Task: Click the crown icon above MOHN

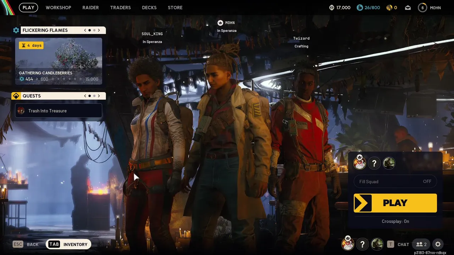Action: click(x=220, y=23)
